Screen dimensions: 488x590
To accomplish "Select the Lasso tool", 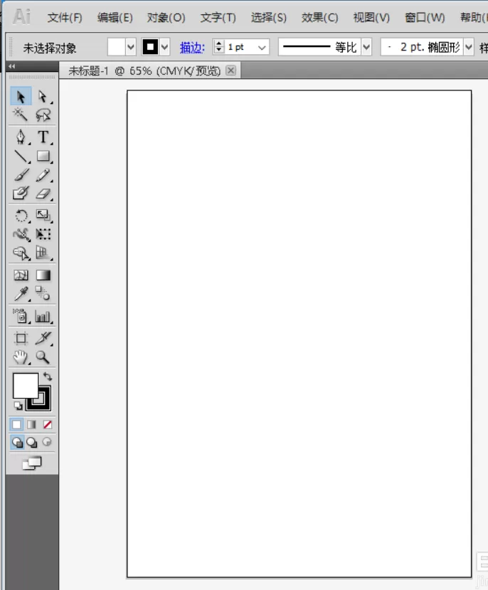I will pos(43,115).
